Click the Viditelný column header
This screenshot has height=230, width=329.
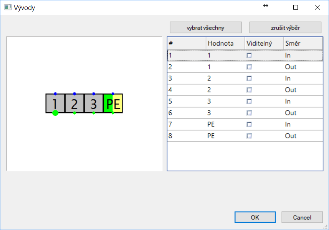[x=264, y=43]
